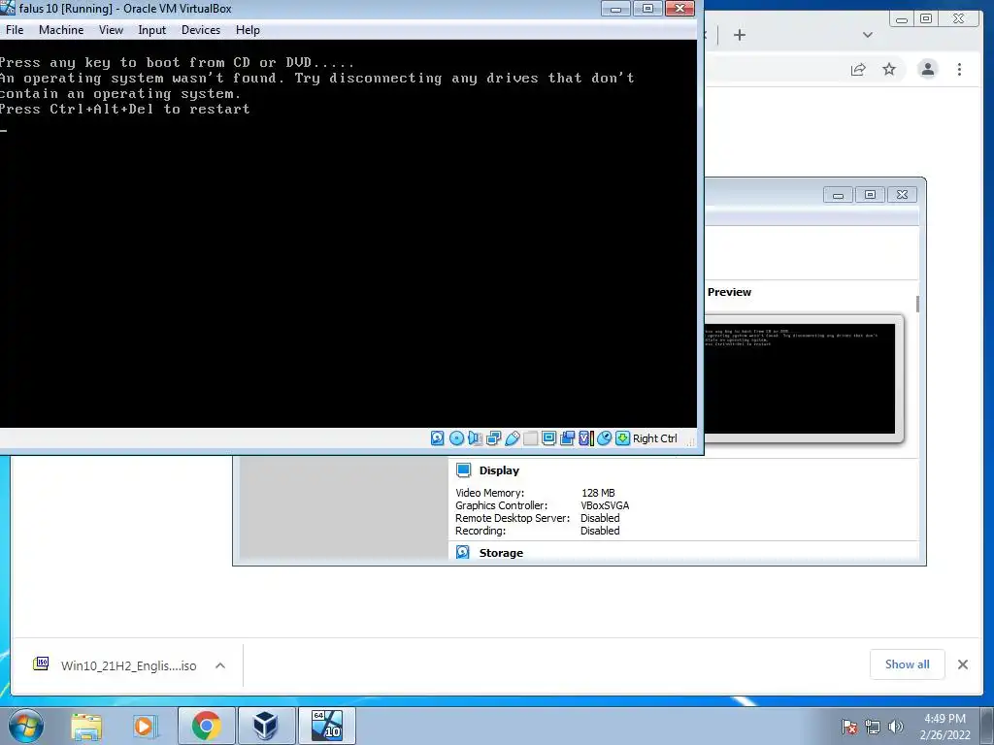Open the Chrome three-dot menu
Image resolution: width=994 pixels, height=745 pixels.
click(x=959, y=69)
